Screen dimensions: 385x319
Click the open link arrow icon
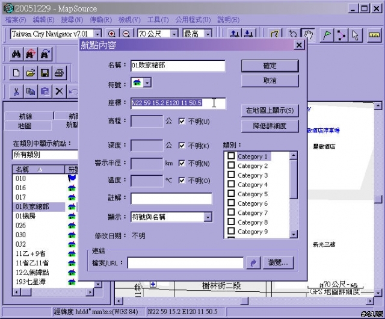253,262
